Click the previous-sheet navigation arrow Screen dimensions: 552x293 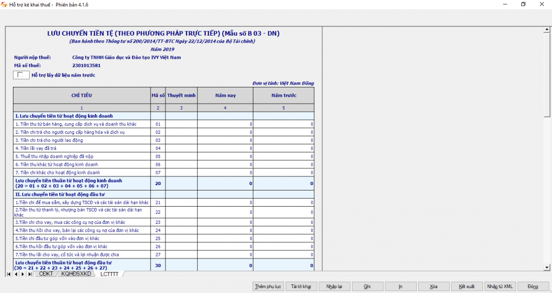(x=16, y=274)
